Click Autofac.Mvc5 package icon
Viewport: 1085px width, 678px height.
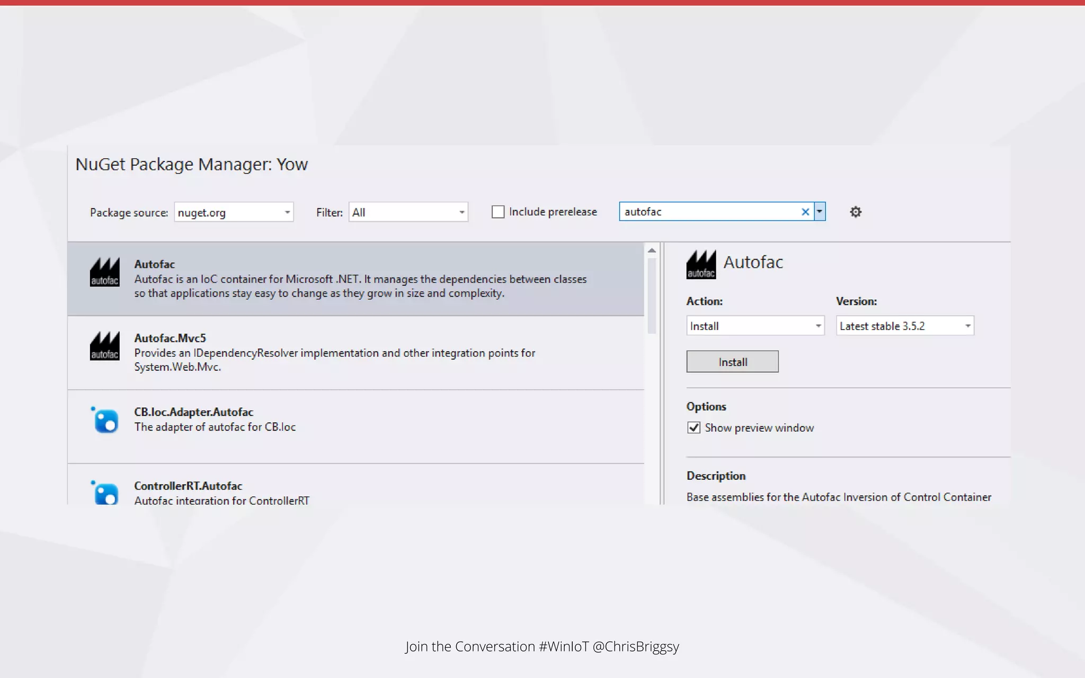pyautogui.click(x=104, y=346)
